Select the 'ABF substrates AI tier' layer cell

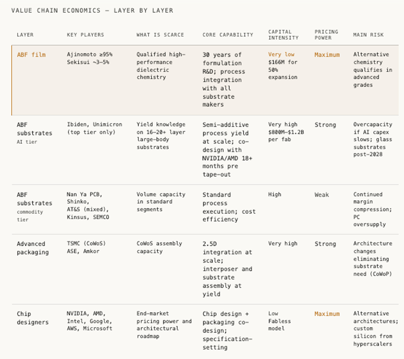34,133
